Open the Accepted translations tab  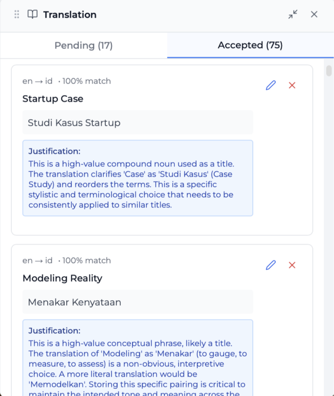(250, 45)
